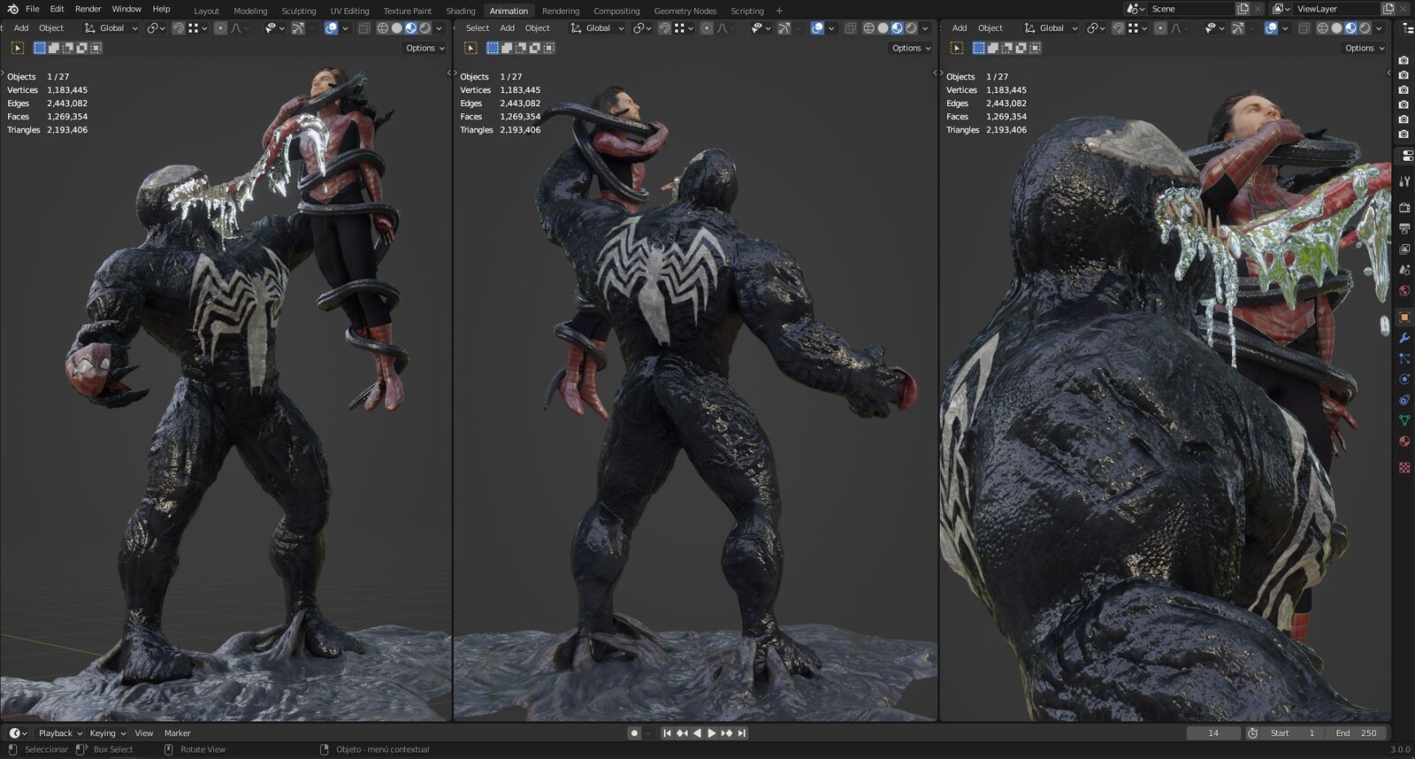Open the Window menu
Viewport: 1415px width, 759px height.
pyautogui.click(x=126, y=9)
